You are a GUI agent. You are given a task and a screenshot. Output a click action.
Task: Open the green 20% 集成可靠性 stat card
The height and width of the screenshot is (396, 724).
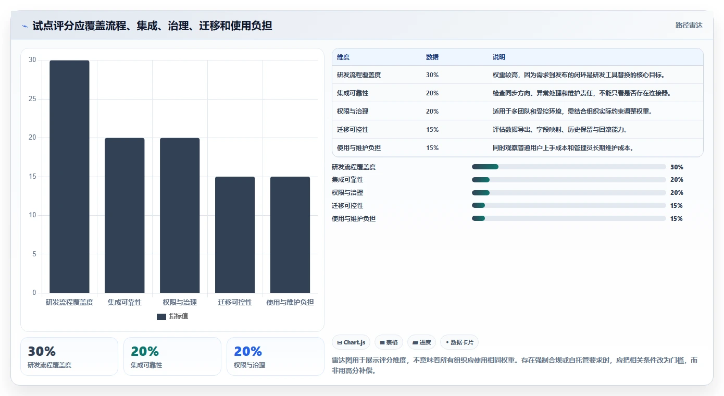coord(172,356)
